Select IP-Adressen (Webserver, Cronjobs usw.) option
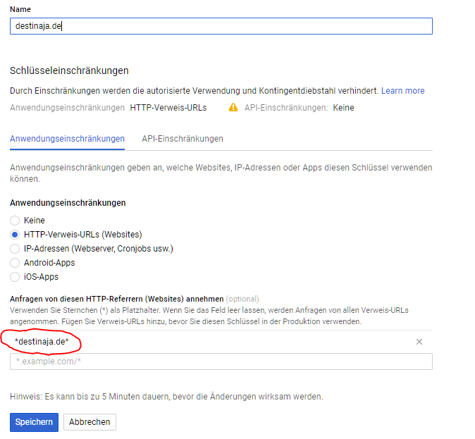 point(15,249)
